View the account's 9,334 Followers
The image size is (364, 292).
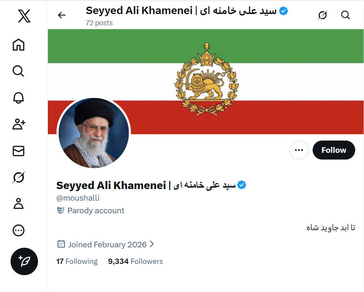tap(136, 261)
